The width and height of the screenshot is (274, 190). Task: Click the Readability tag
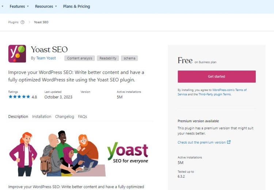pos(108,58)
